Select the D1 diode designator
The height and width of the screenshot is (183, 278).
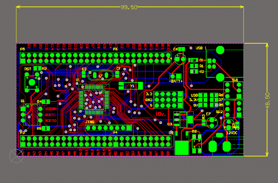(202, 60)
